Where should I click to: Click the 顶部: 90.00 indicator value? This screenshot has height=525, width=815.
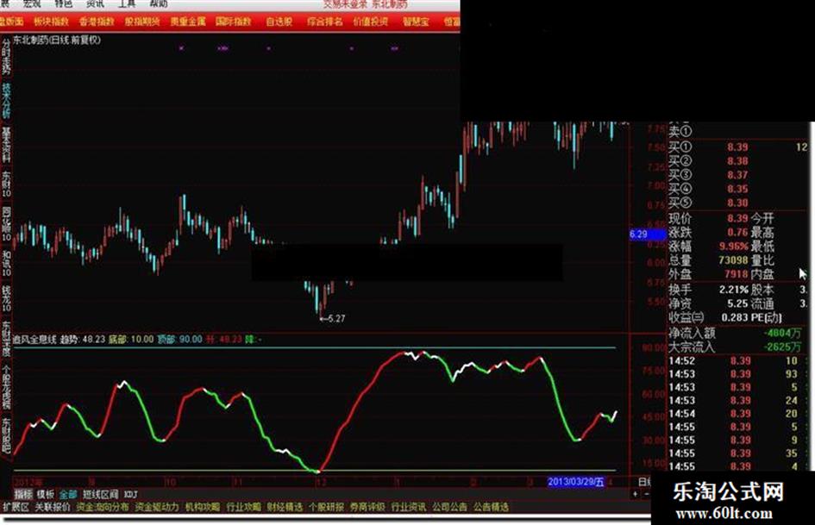coord(180,340)
